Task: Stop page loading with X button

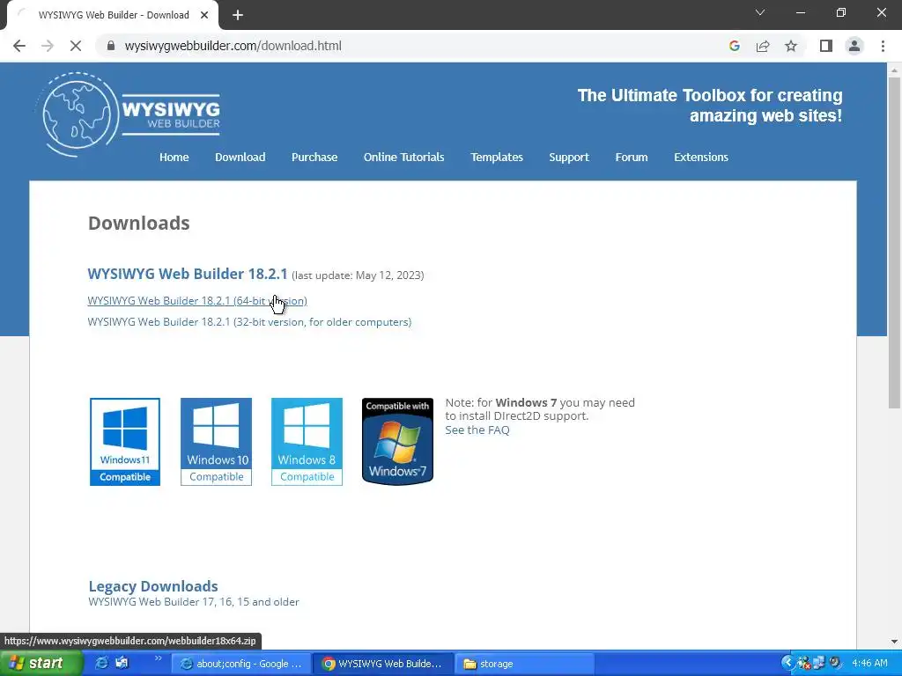Action: [76, 46]
